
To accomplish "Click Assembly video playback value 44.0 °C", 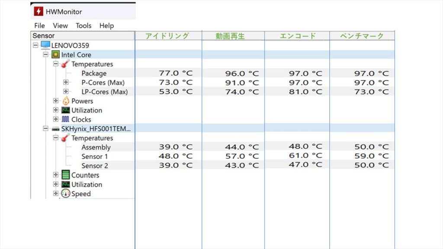I will coord(242,147).
